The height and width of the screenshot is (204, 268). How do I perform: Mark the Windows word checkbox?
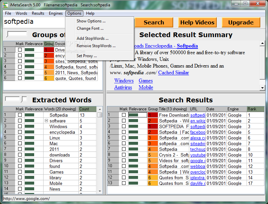click(x=20, y=126)
